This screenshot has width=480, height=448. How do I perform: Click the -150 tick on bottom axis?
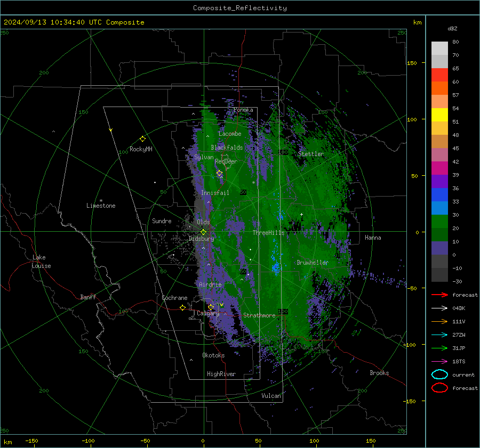coord(31,441)
